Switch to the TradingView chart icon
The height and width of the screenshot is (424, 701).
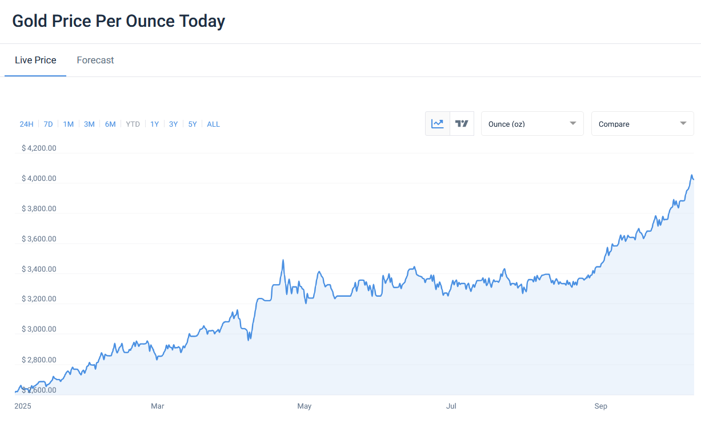coord(462,124)
